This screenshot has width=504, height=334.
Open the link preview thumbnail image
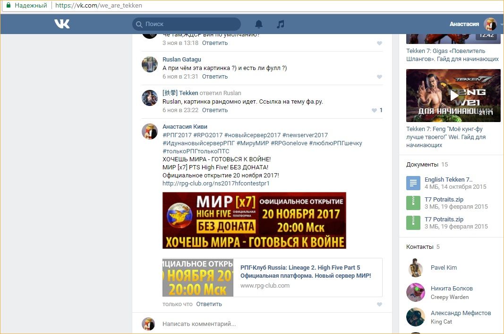[x=197, y=277]
